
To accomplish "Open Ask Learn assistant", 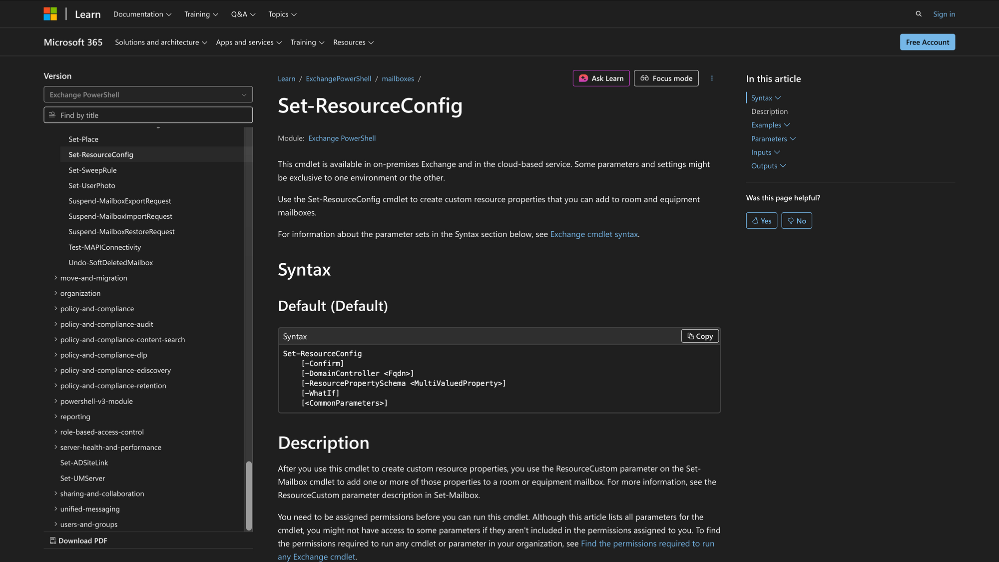I will (x=601, y=78).
